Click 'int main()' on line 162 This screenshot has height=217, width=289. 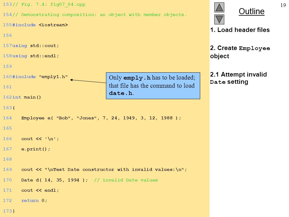point(26,97)
